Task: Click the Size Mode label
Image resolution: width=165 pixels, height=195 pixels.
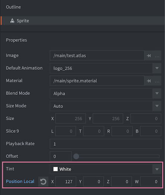Action: click(x=16, y=106)
